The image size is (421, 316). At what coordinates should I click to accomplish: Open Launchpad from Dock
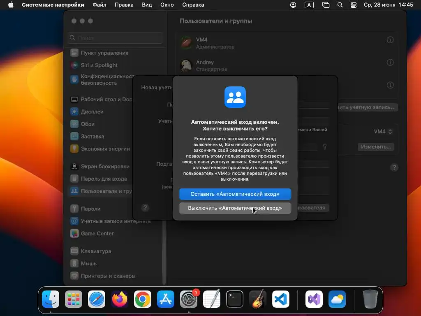click(x=74, y=299)
